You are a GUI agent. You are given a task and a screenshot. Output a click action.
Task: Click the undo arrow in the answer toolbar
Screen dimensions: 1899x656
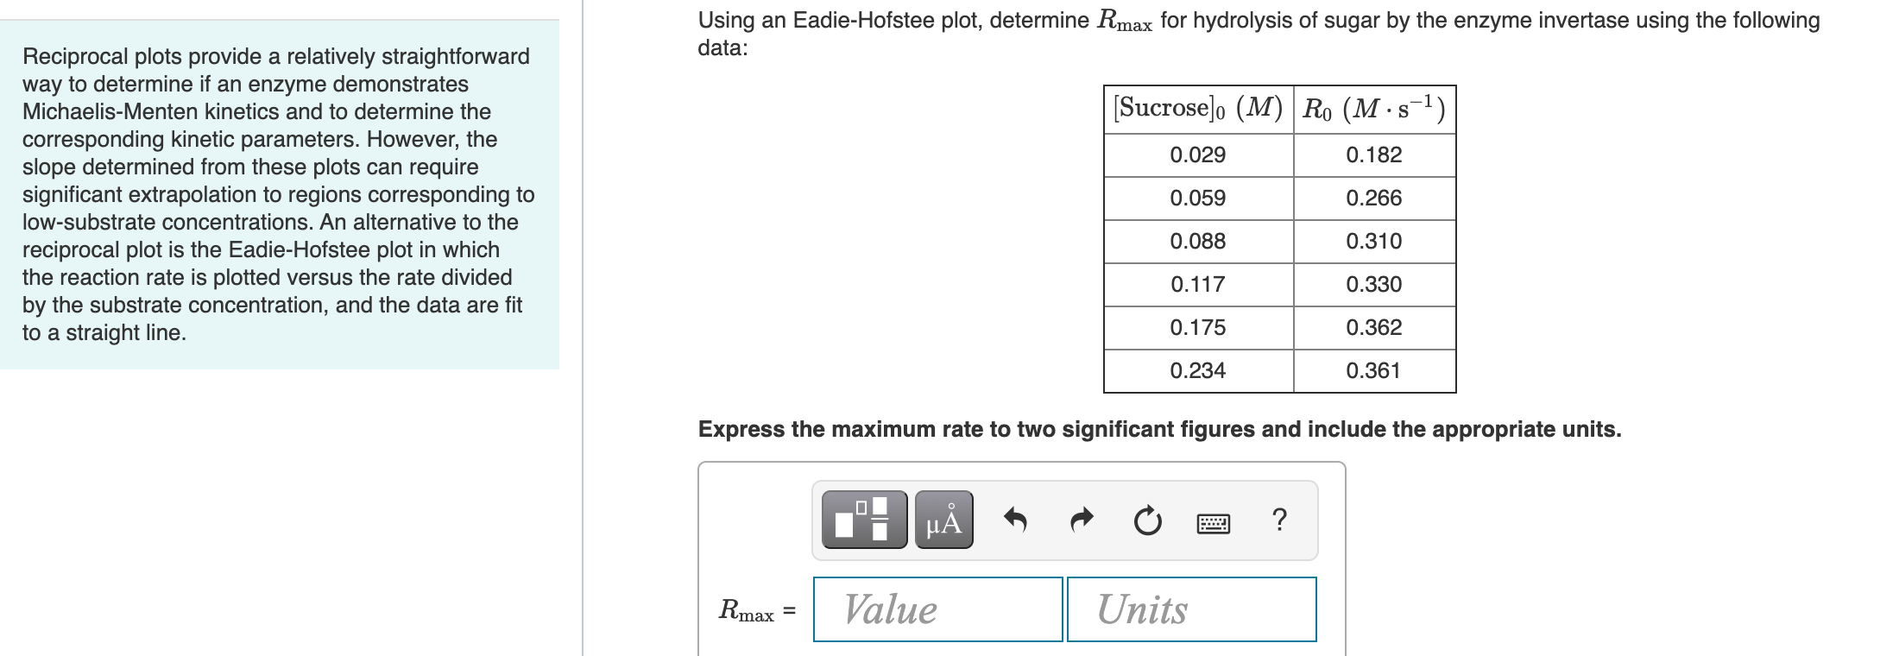click(x=1015, y=520)
